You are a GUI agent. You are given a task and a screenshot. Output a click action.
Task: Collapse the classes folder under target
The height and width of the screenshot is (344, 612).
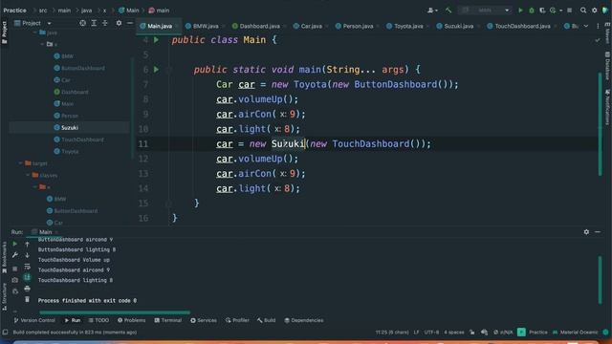pos(28,176)
